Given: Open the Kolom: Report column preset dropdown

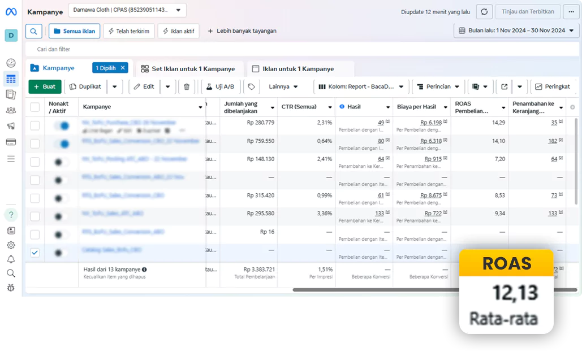Looking at the screenshot, I should [361, 86].
